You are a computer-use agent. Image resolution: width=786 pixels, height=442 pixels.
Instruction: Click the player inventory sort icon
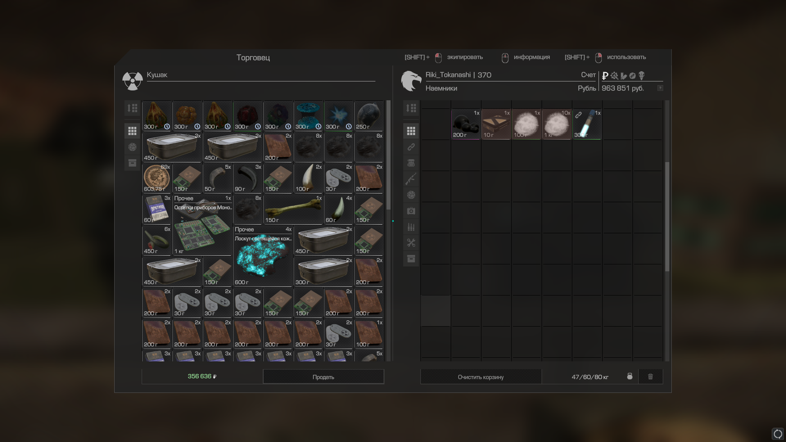pyautogui.click(x=411, y=108)
